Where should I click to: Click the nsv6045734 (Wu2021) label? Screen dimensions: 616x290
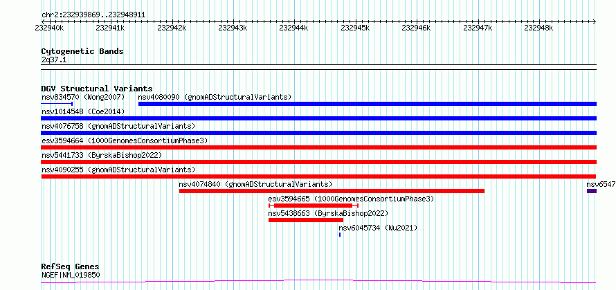[x=378, y=228]
